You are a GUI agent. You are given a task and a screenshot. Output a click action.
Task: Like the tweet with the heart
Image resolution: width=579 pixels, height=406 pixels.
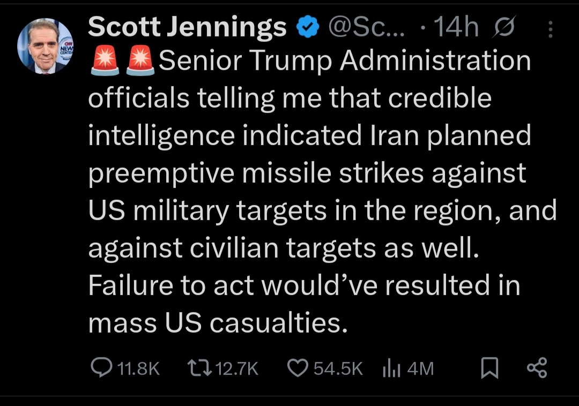point(298,367)
